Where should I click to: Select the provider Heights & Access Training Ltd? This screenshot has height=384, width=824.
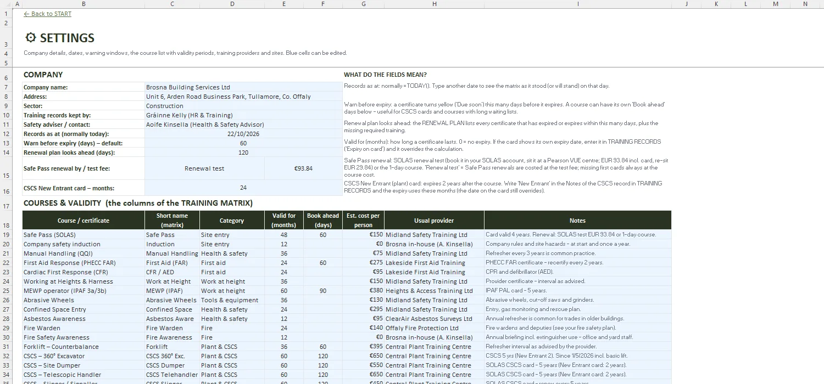pyautogui.click(x=434, y=290)
